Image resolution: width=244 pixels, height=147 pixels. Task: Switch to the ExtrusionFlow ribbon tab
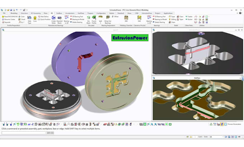(x=147, y=13)
